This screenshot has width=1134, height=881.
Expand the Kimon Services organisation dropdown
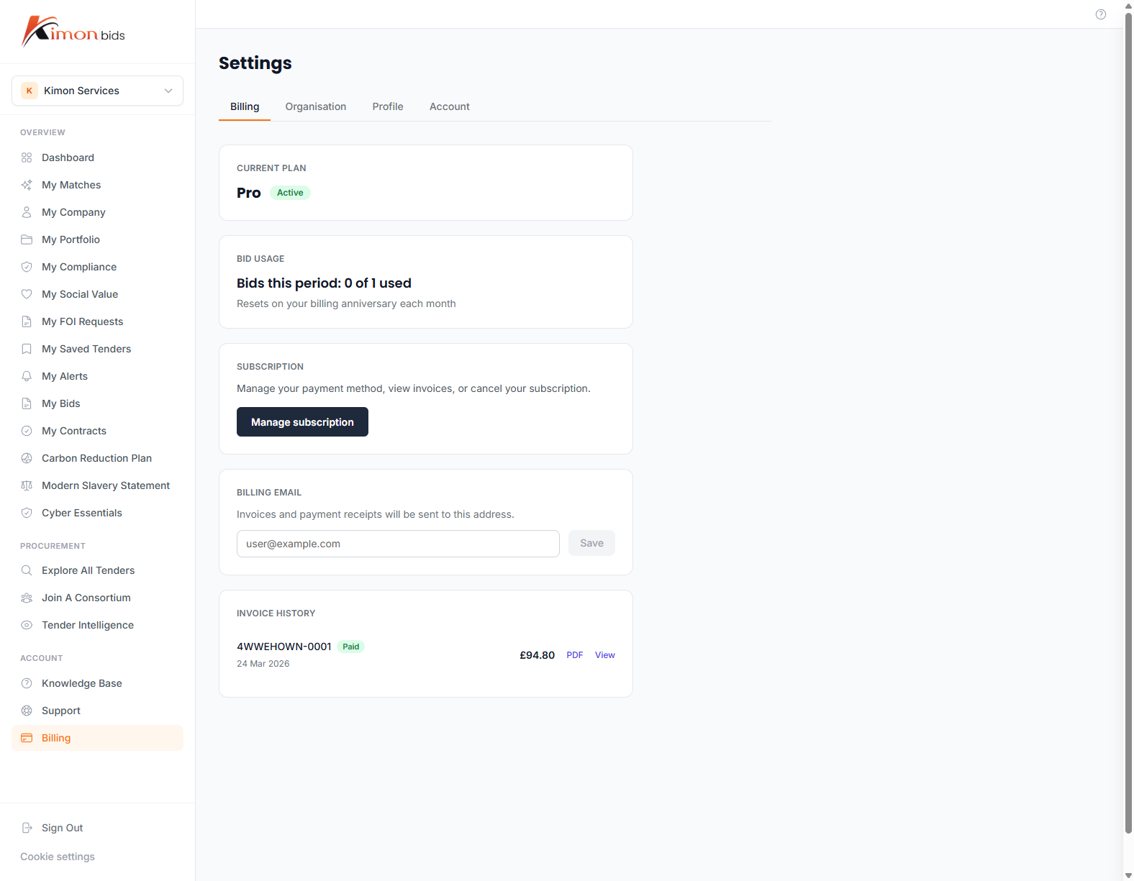coord(97,91)
